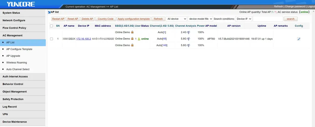Viewport: 315px width, 127px height.
Task: Focus the search conditions text field
Action: (268, 19)
